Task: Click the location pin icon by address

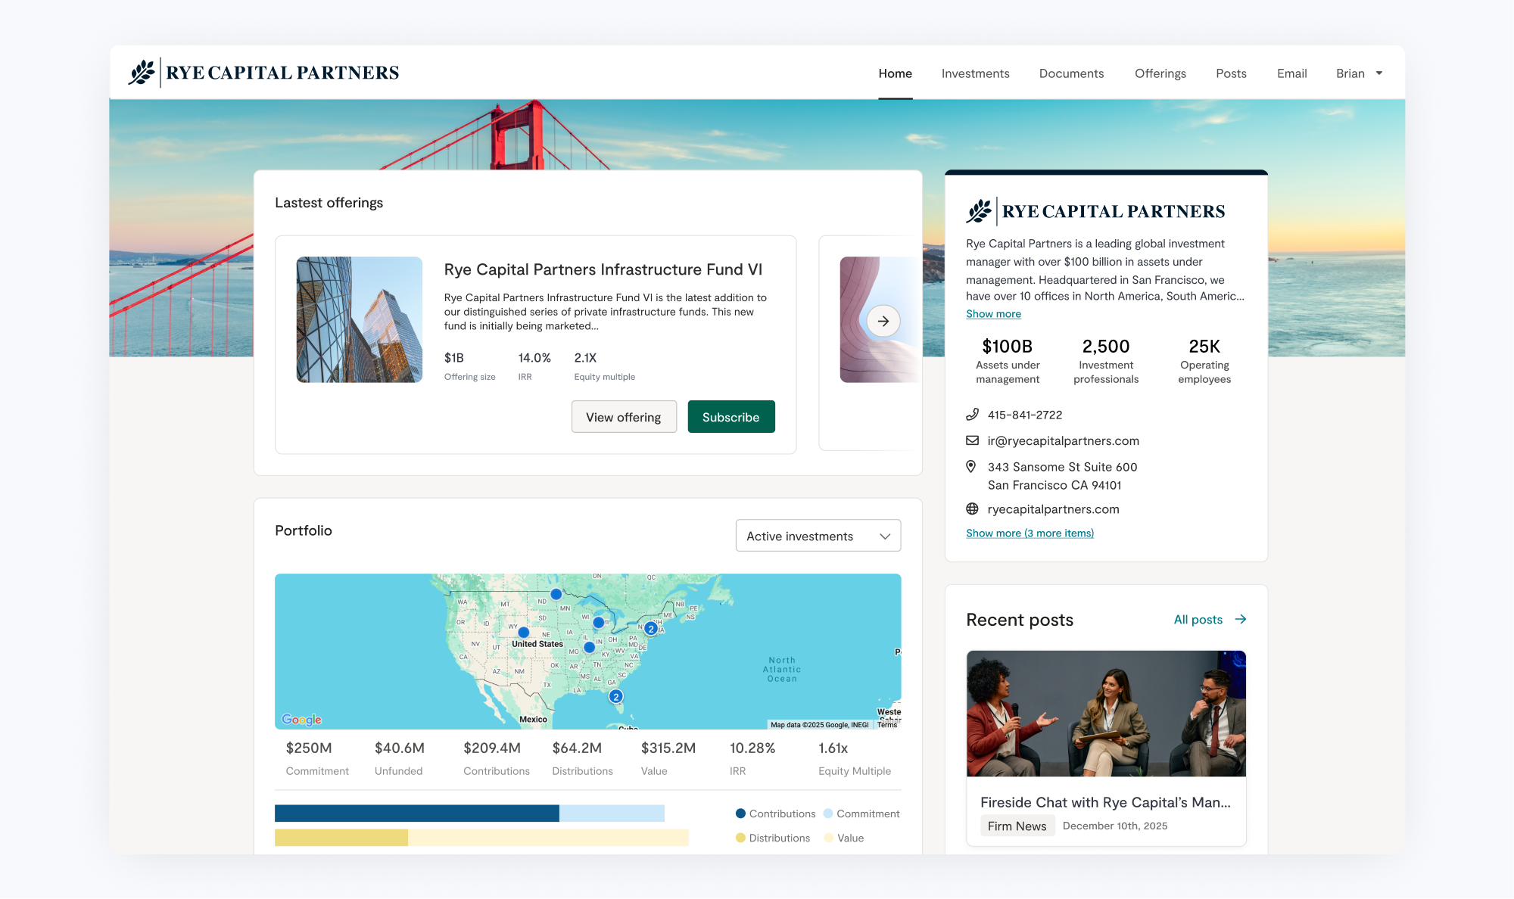Action: coord(971,467)
